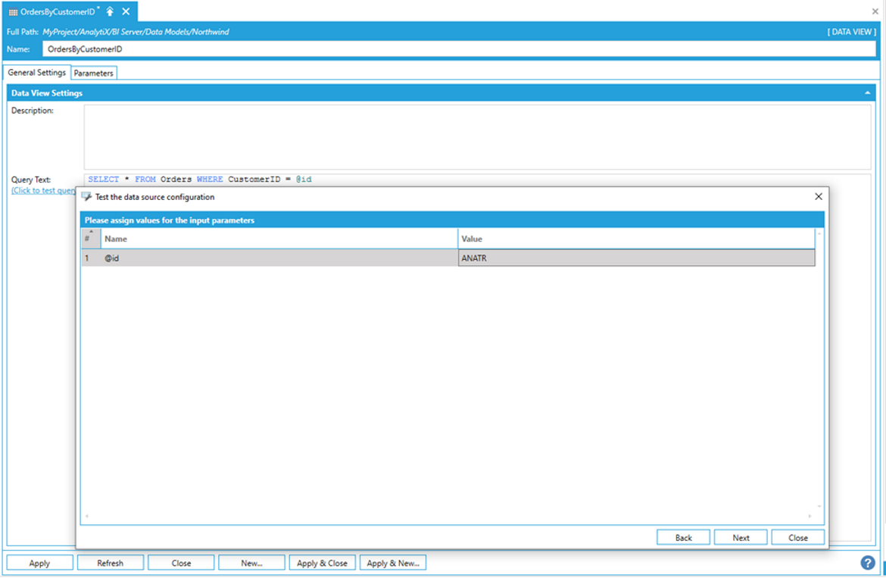Click the Apply & New... button
Viewport: 886px width, 578px height.
(x=393, y=563)
